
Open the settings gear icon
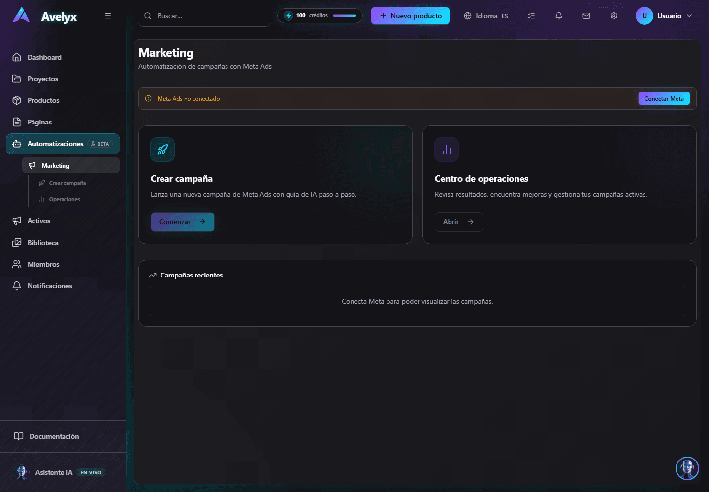click(x=614, y=16)
